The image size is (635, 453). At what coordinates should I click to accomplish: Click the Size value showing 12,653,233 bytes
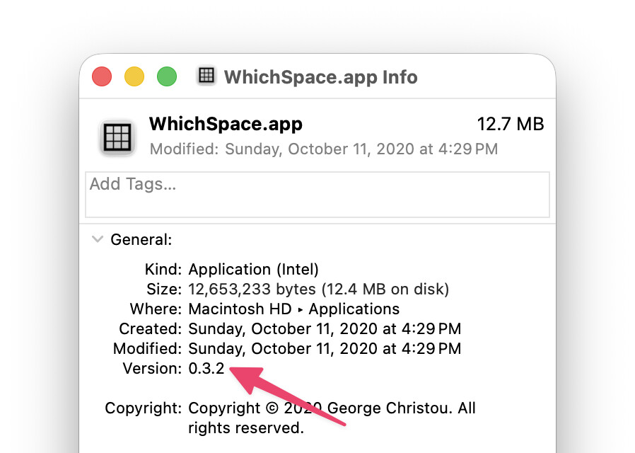click(x=318, y=289)
